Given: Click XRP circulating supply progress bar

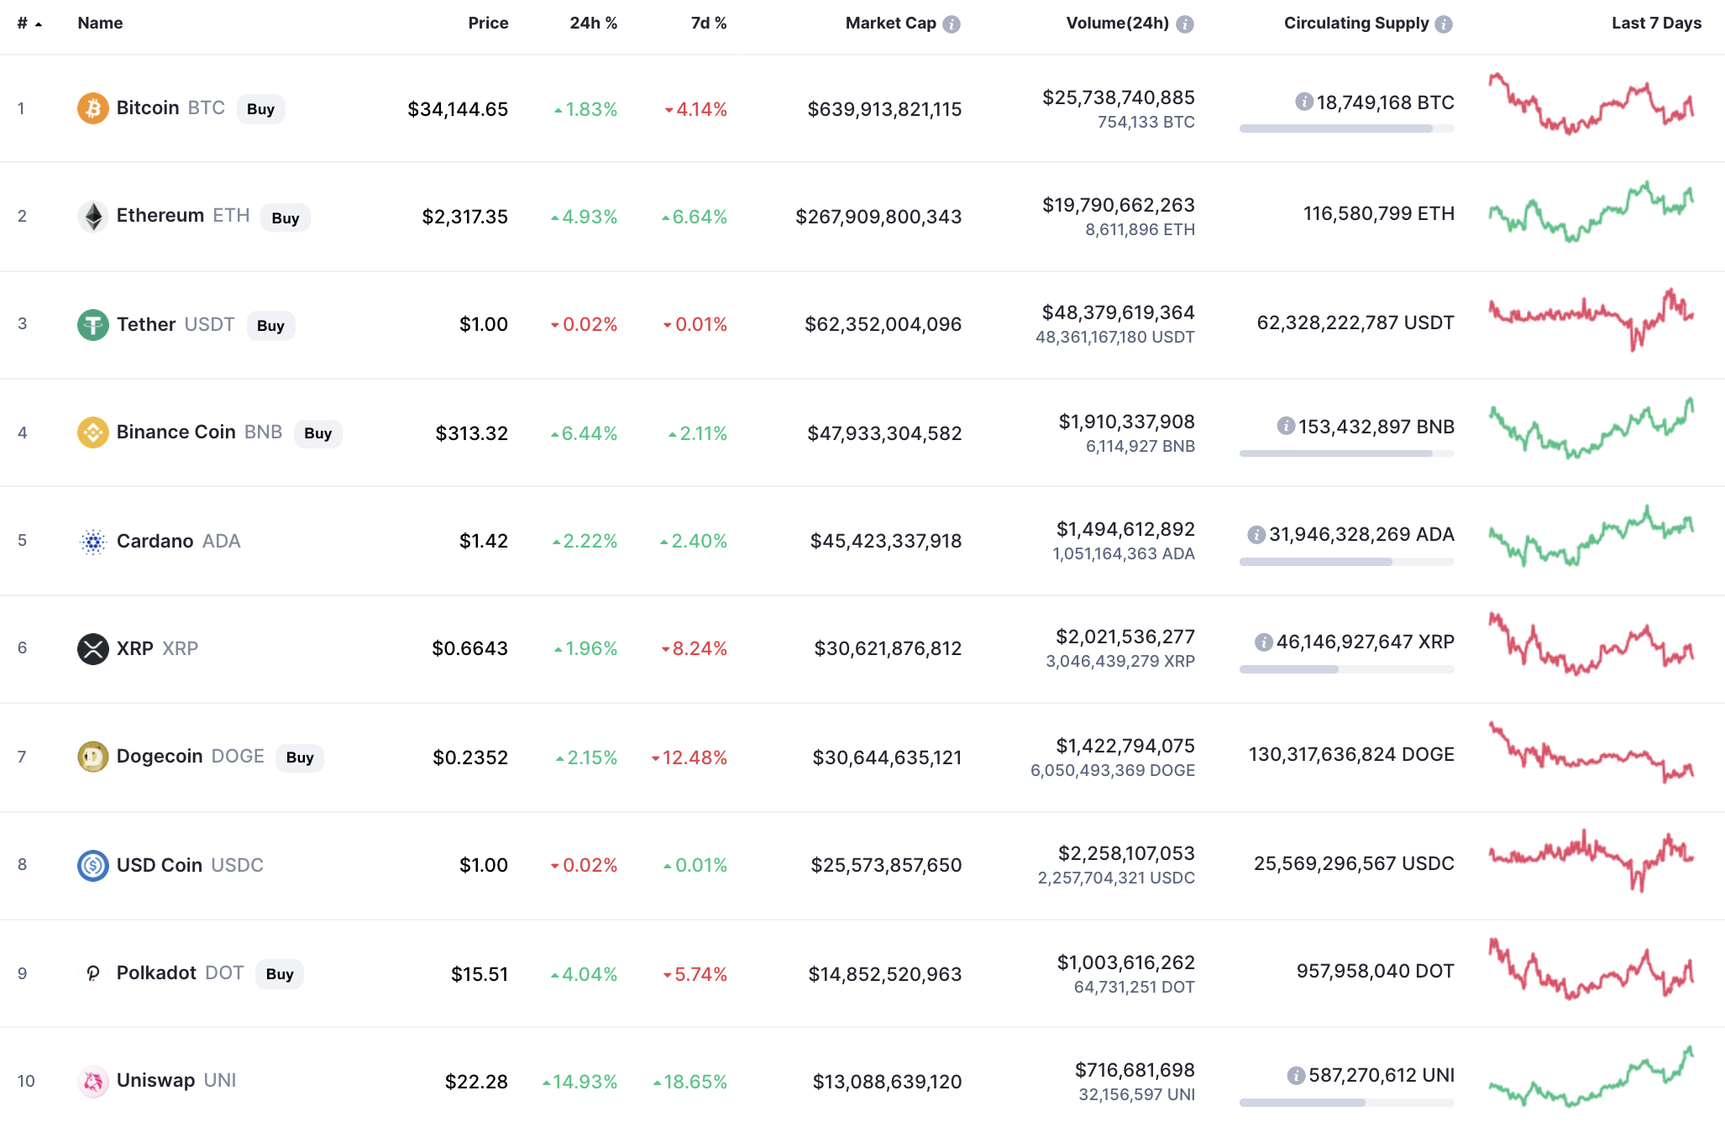Looking at the screenshot, I should tap(1346, 669).
